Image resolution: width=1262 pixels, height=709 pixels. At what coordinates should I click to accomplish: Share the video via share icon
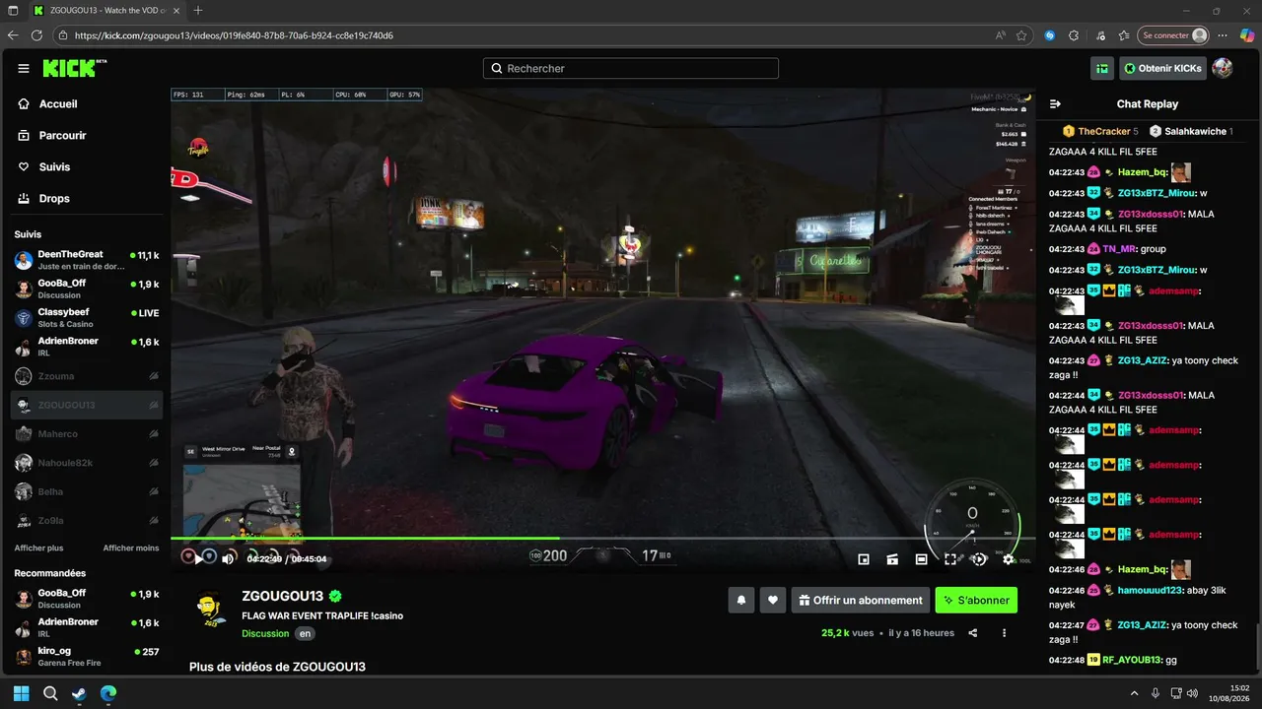(973, 633)
